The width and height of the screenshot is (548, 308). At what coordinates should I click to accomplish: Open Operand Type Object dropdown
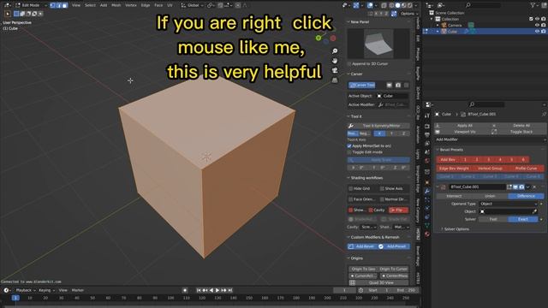pos(509,204)
